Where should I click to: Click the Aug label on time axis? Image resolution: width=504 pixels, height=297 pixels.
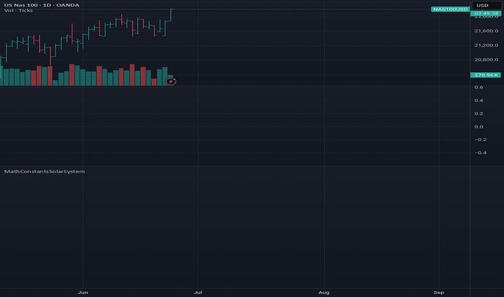pyautogui.click(x=324, y=293)
